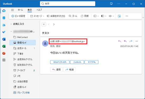This screenshot has height=99, width=145.
Task: Click message body 今日はいいお天気ですね。
Action: [x=65, y=53]
